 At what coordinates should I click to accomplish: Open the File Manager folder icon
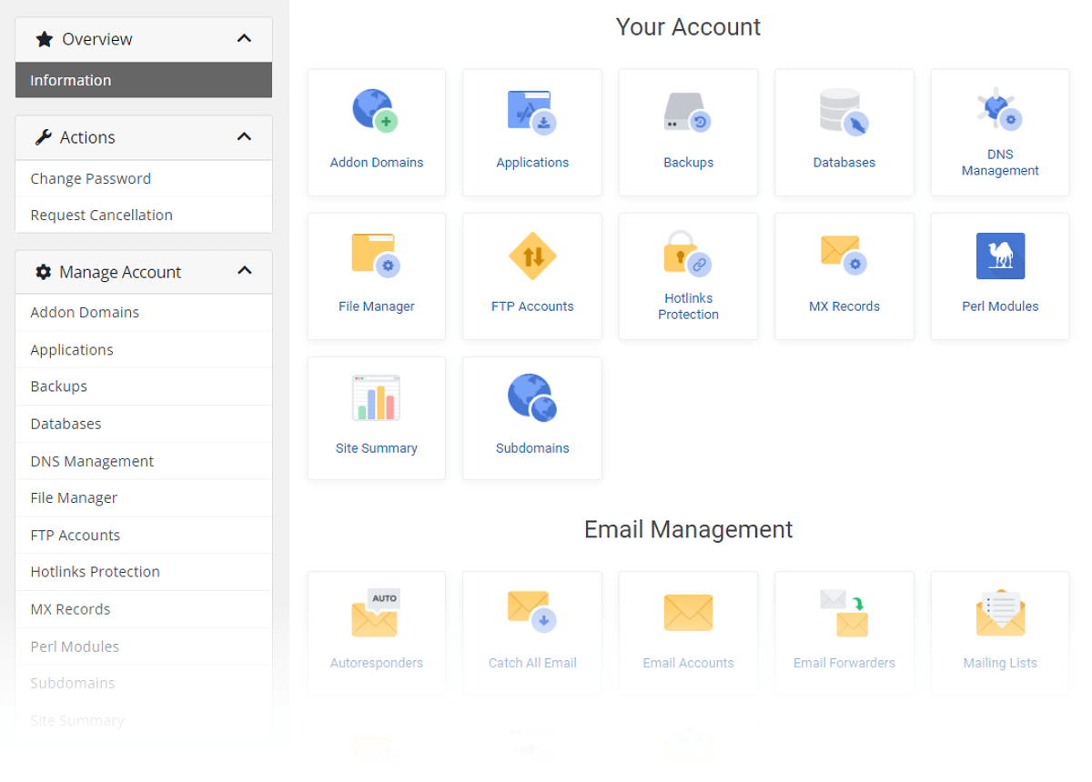click(x=376, y=256)
